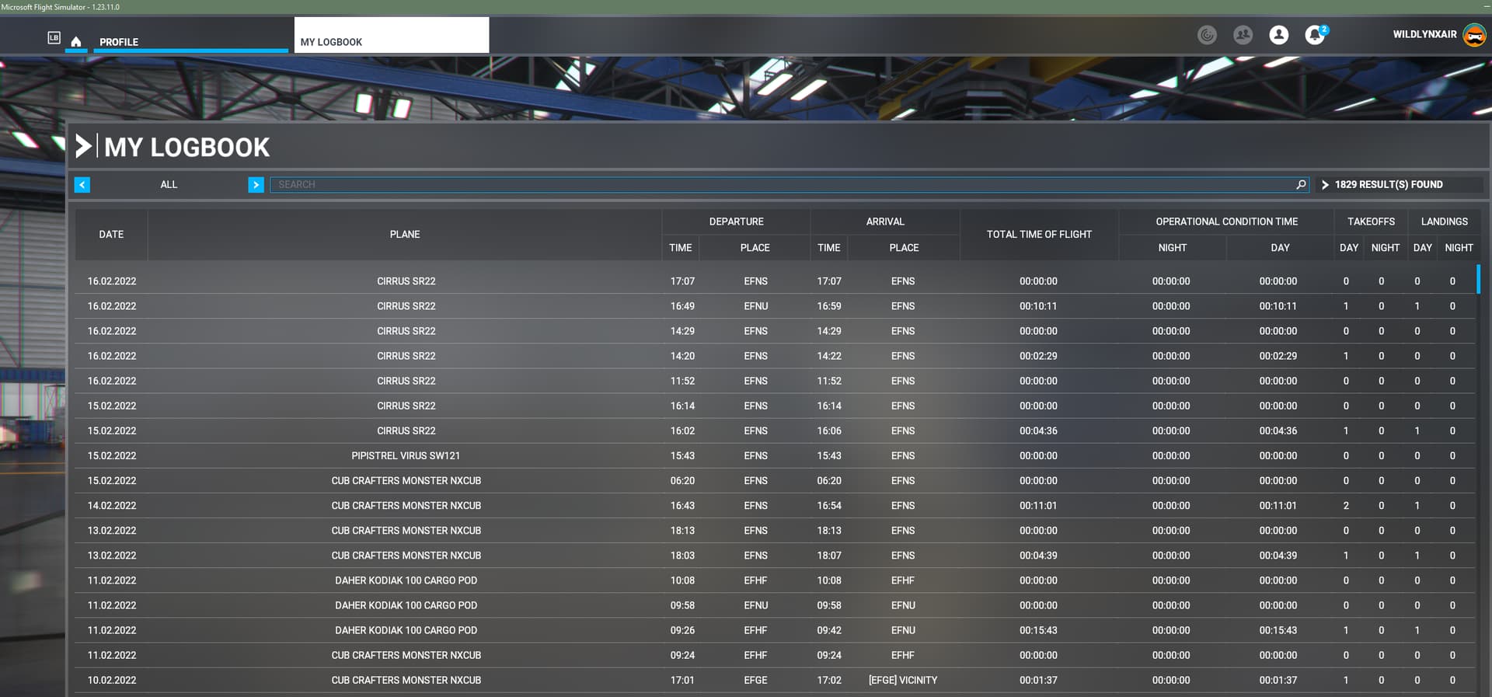
Task: Switch filter to previous option with left arrow
Action: click(x=82, y=185)
